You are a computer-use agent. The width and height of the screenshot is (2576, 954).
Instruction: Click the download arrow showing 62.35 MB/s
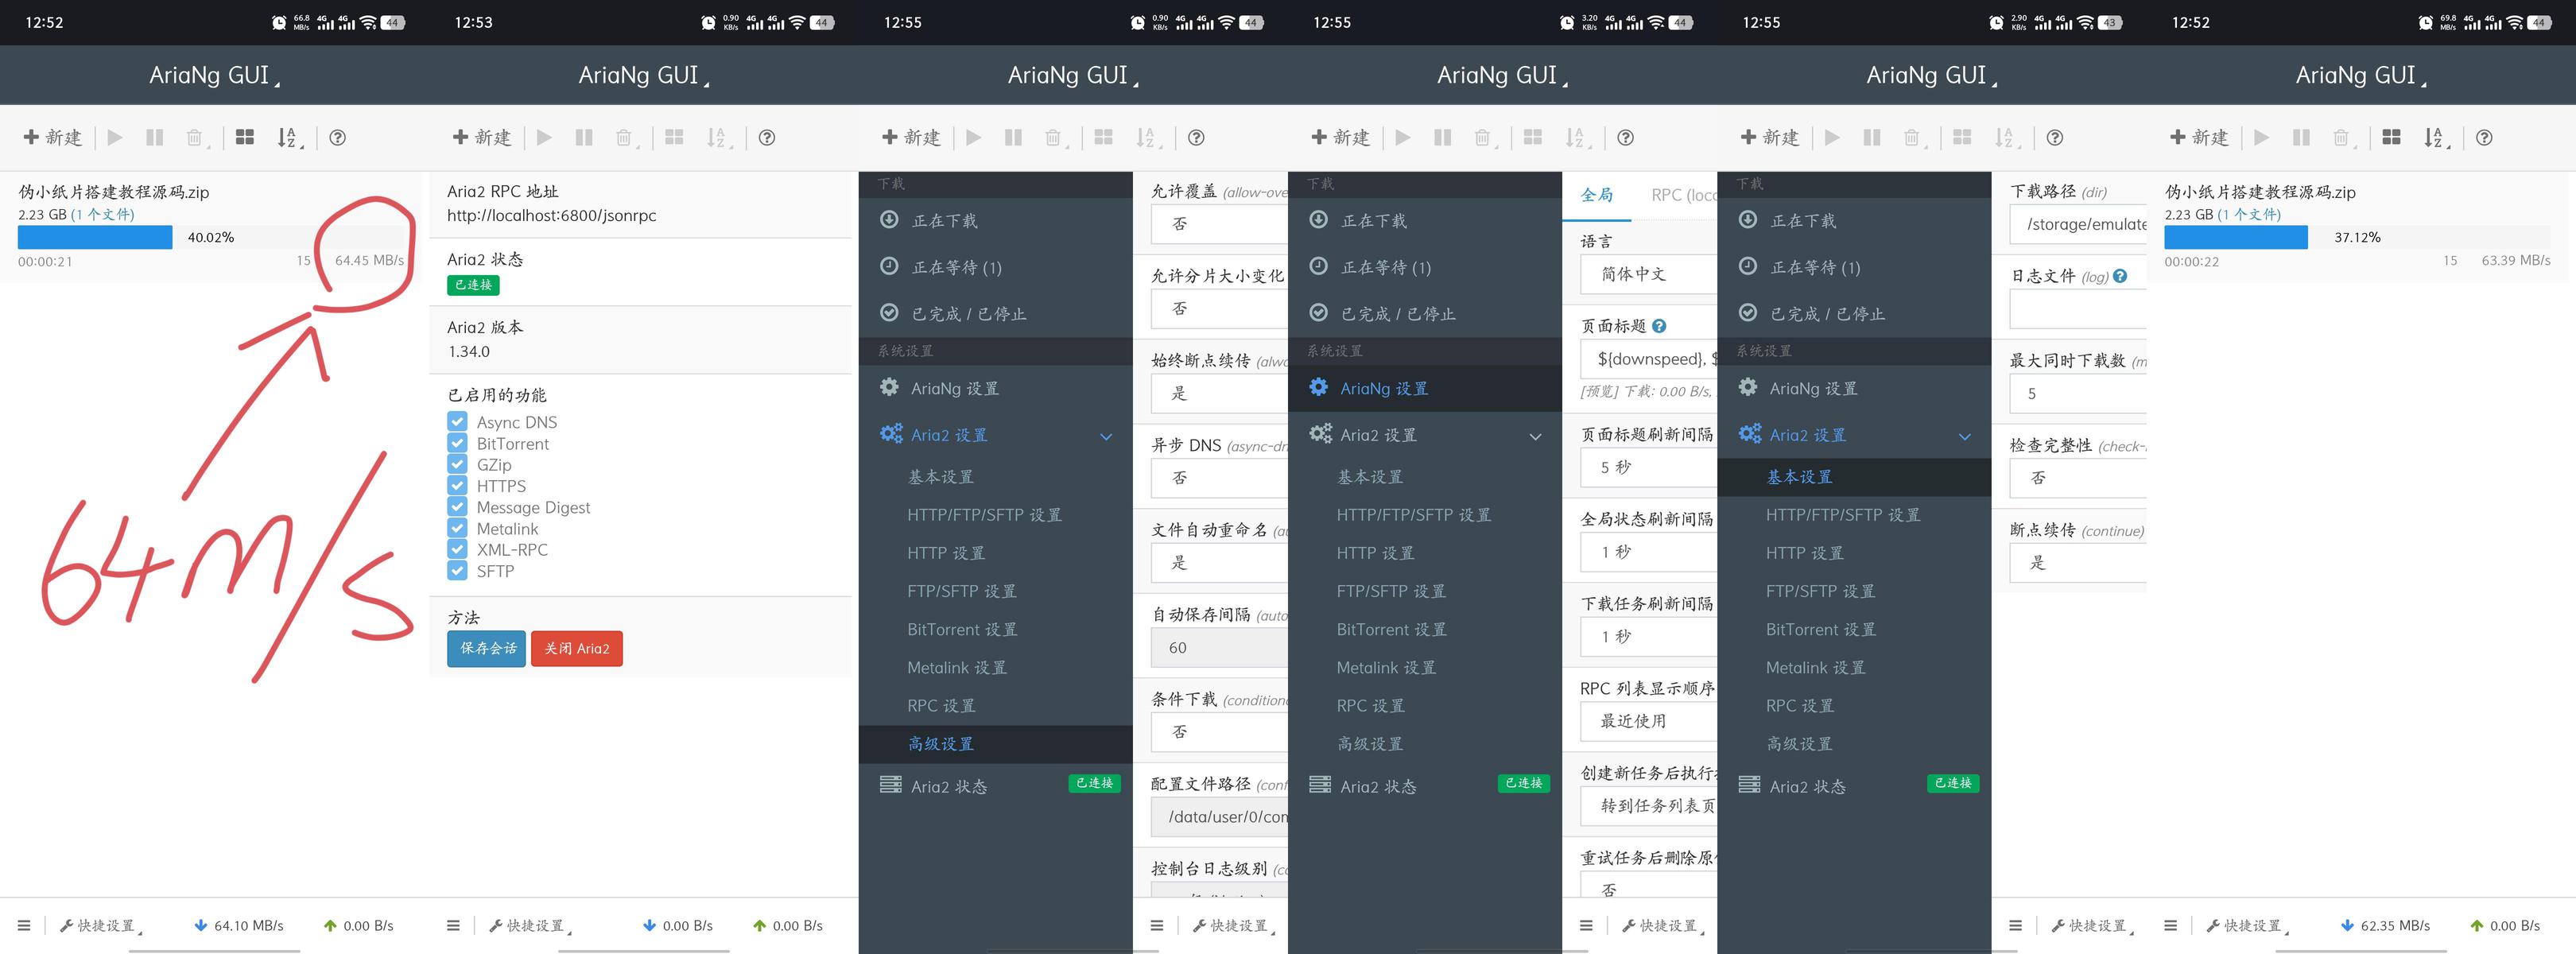click(x=2347, y=926)
